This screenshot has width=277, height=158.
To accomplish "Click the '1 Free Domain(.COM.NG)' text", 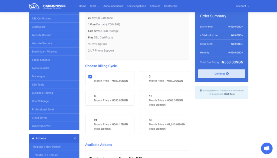I will coord(104,25).
